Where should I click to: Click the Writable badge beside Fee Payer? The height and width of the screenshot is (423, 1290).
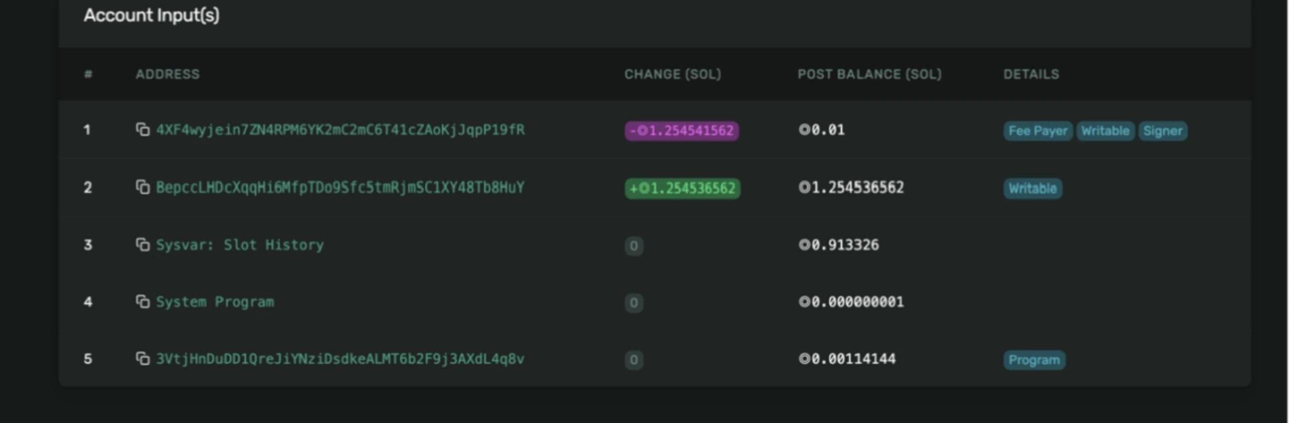point(1105,131)
